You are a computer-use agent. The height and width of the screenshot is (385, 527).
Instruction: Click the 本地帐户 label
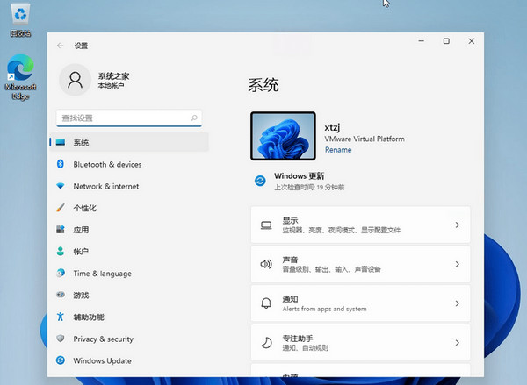click(x=111, y=86)
